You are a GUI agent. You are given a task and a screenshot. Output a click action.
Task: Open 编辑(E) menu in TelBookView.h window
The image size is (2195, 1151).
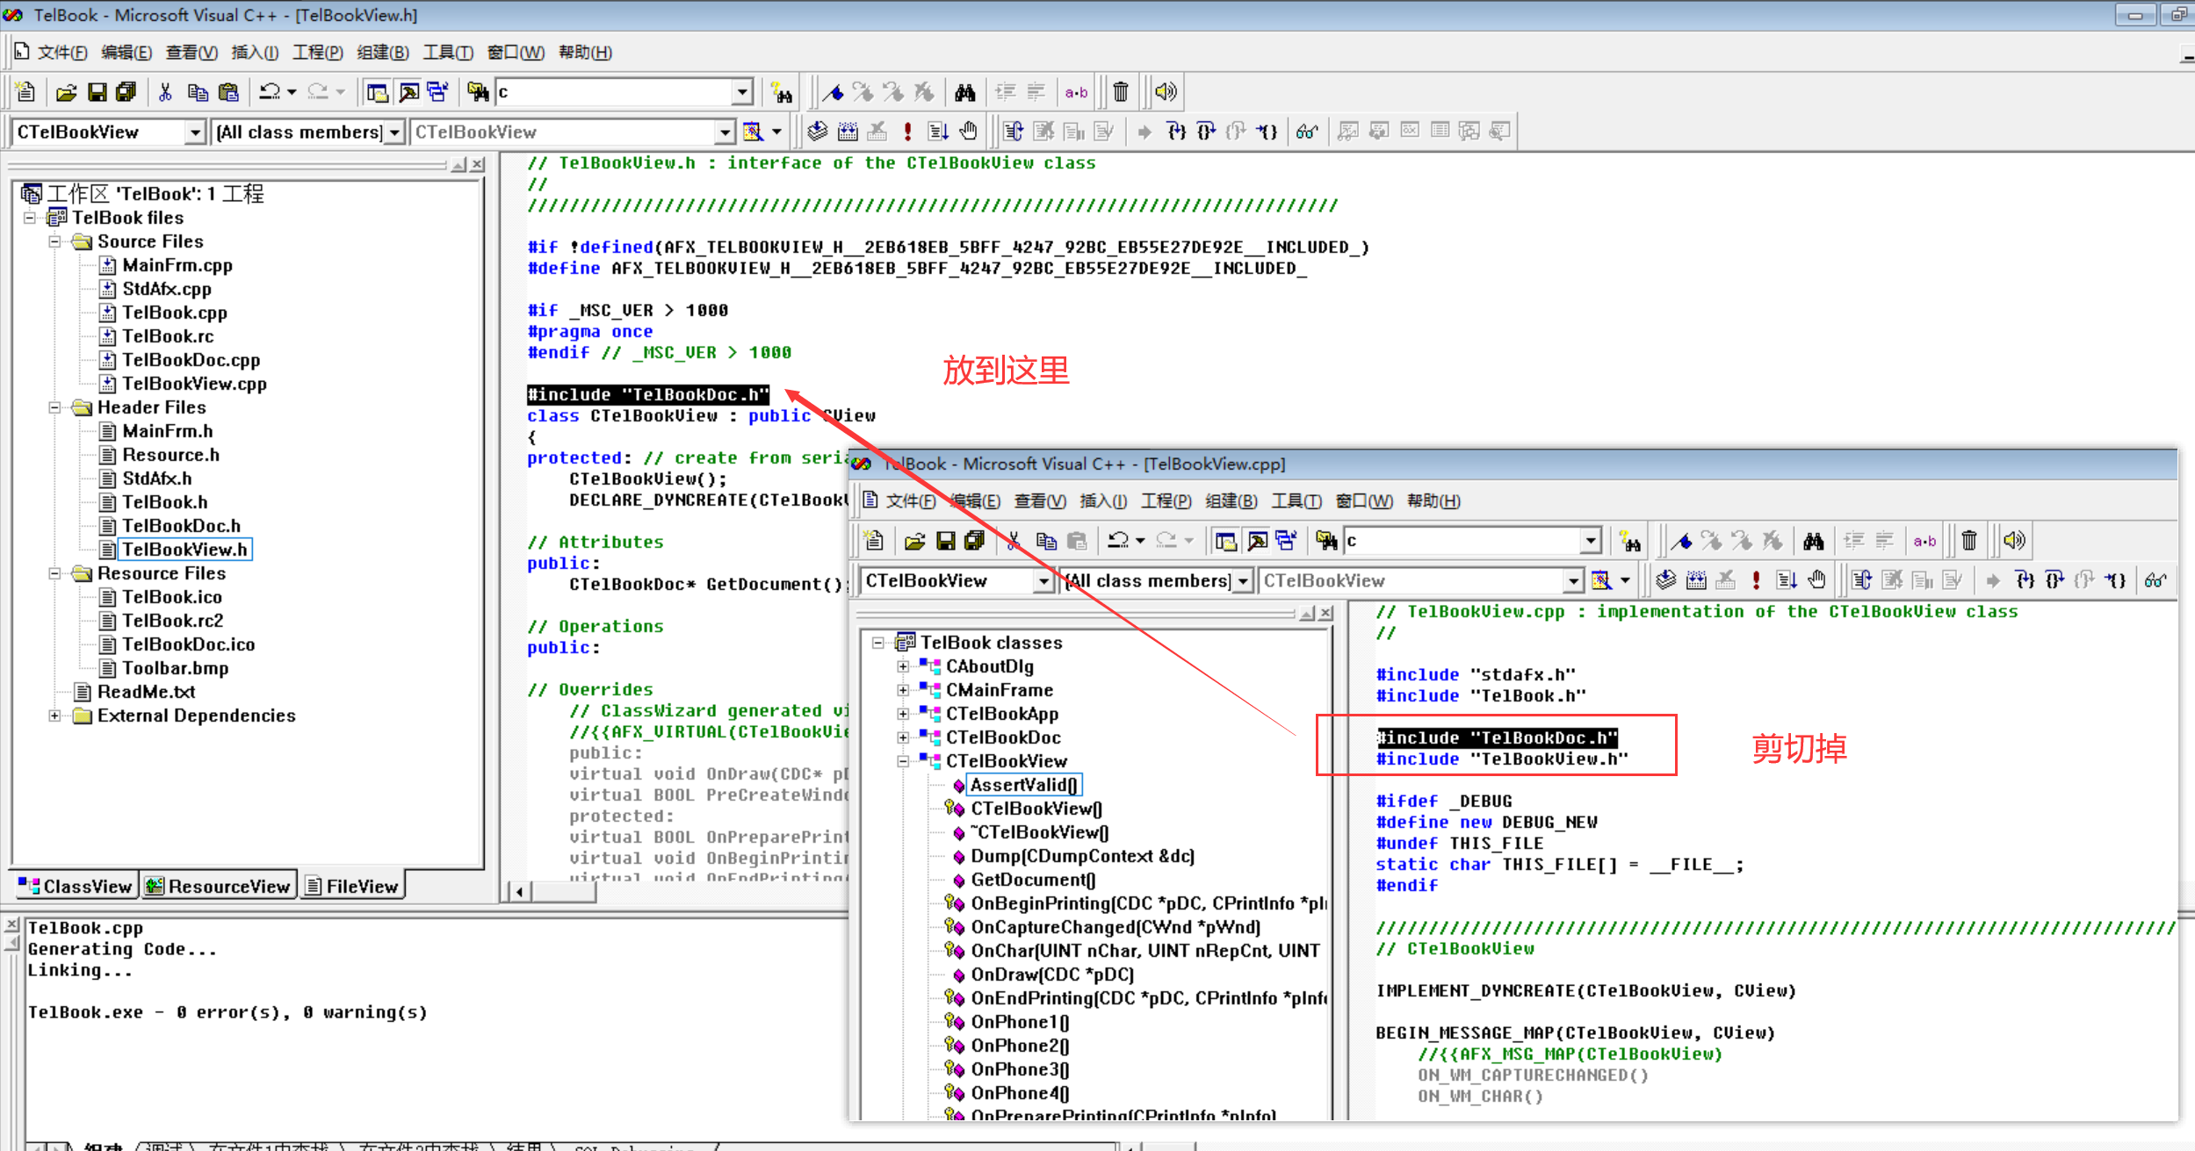point(126,53)
